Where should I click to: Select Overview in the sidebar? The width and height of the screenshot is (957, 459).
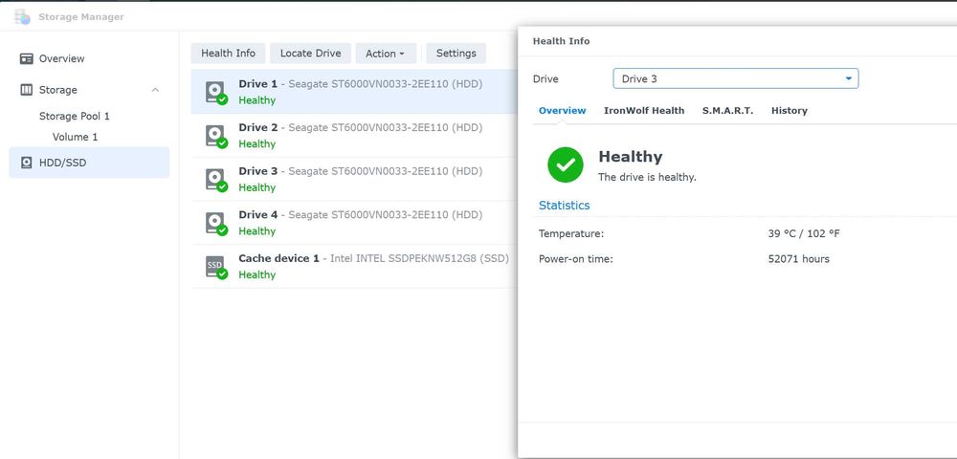pos(89,58)
